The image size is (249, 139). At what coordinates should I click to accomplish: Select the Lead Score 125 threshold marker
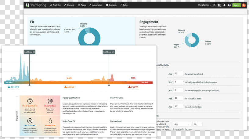109,52
